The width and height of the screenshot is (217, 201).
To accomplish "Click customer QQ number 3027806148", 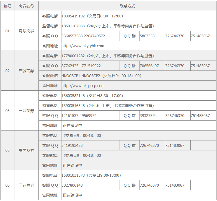I will coord(72,185).
